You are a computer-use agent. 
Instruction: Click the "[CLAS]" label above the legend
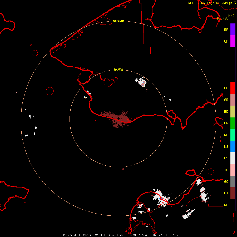223,18
